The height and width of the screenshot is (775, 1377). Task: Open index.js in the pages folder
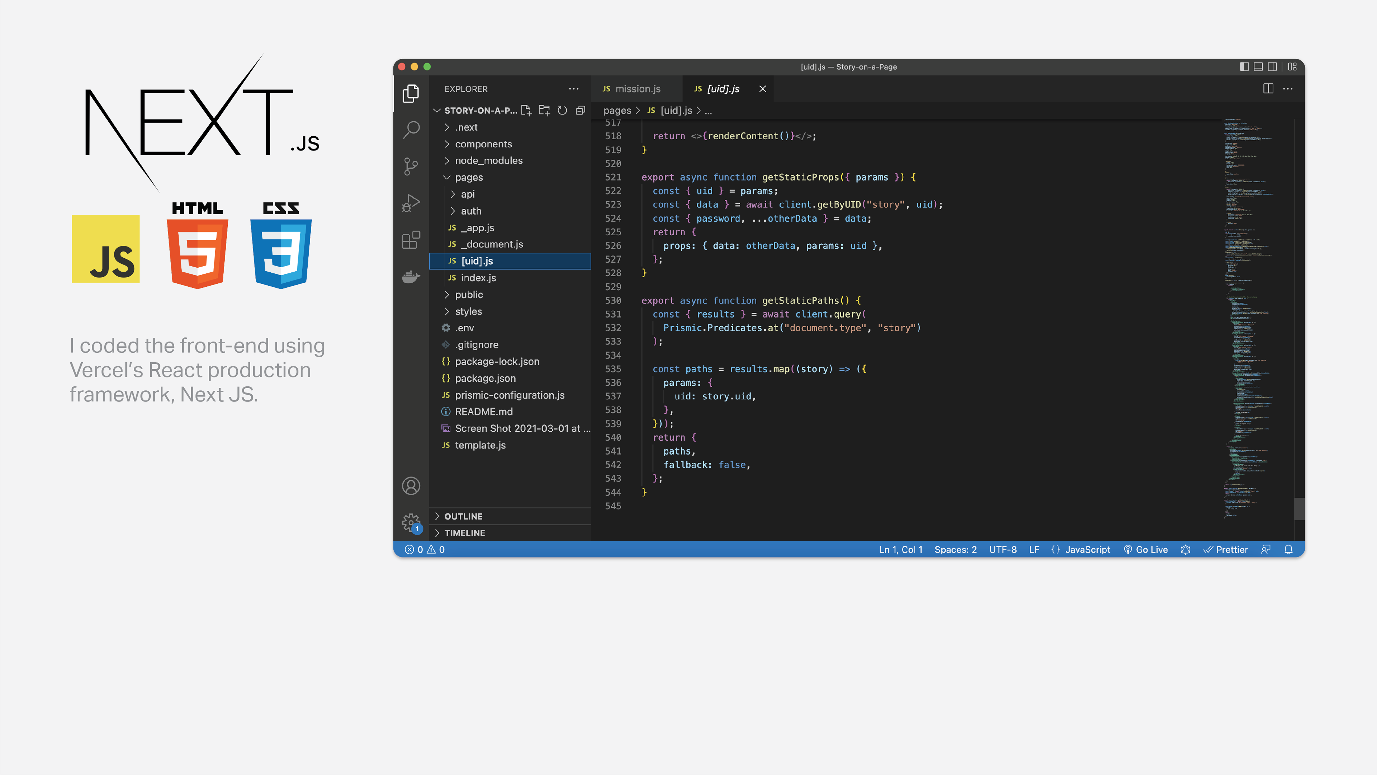(x=511, y=278)
